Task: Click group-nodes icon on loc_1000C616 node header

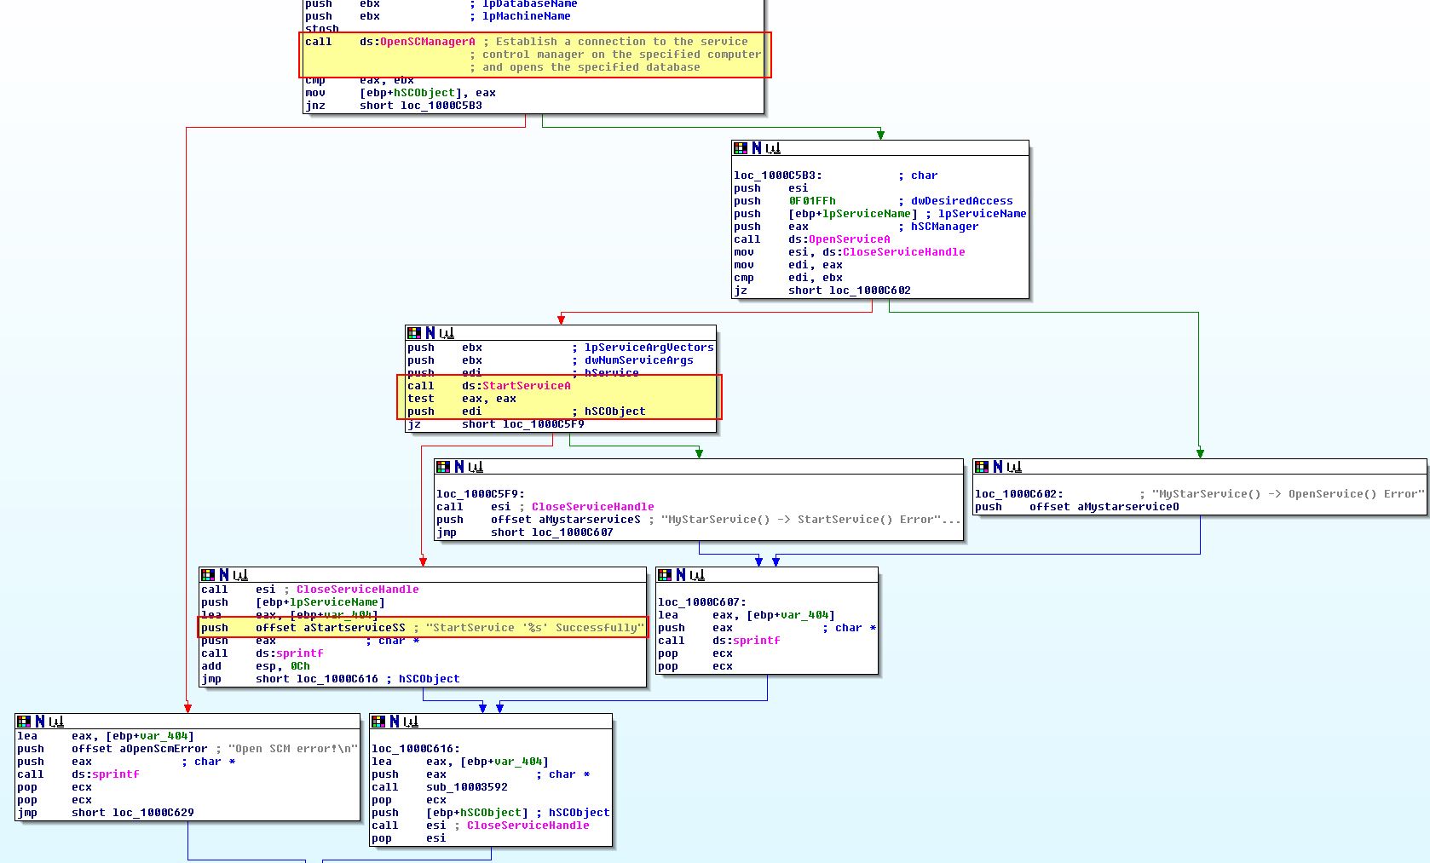Action: point(411,722)
